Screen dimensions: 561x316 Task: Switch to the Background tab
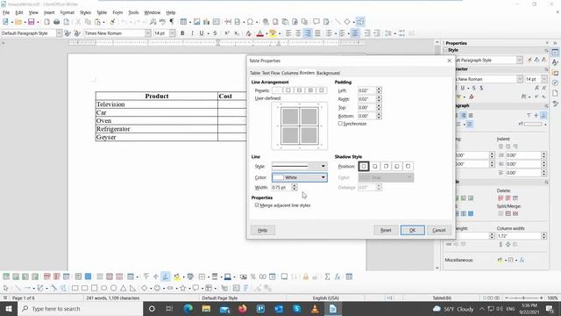(x=328, y=73)
